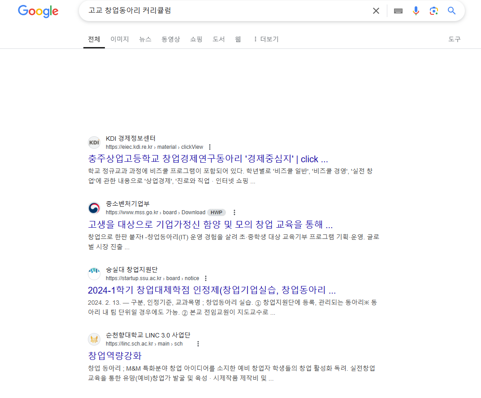Click the 중소벤처기업부 result favicon
The height and width of the screenshot is (398, 481).
pos(94,208)
